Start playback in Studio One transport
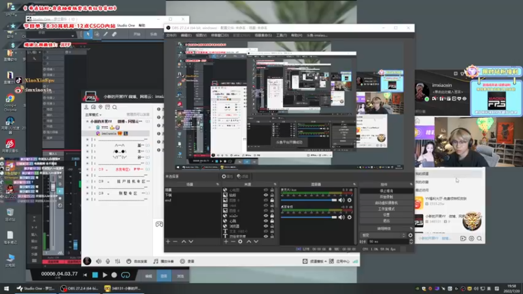The image size is (523, 294). tap(105, 275)
